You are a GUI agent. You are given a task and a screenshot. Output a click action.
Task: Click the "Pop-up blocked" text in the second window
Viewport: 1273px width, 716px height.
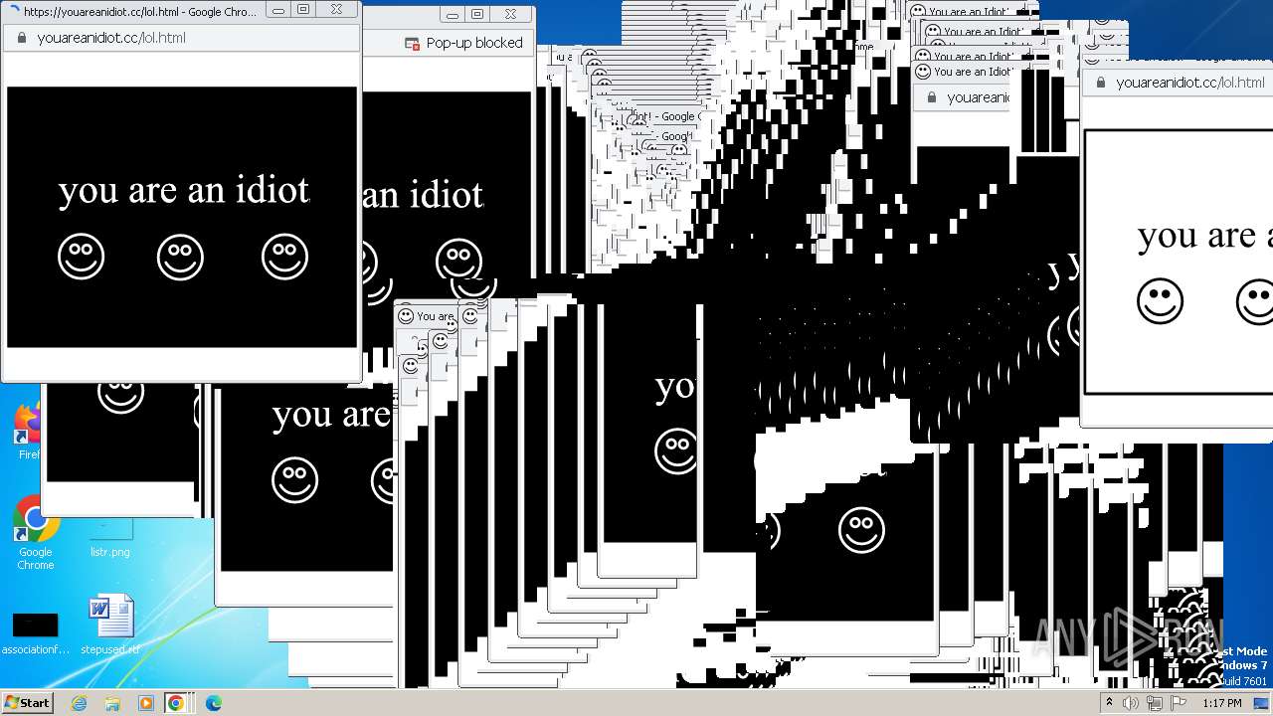coord(473,43)
